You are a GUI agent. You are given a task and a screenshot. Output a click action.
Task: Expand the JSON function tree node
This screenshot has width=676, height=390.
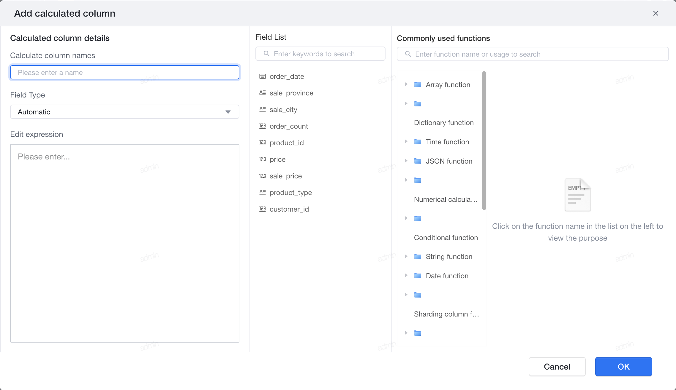click(x=406, y=161)
